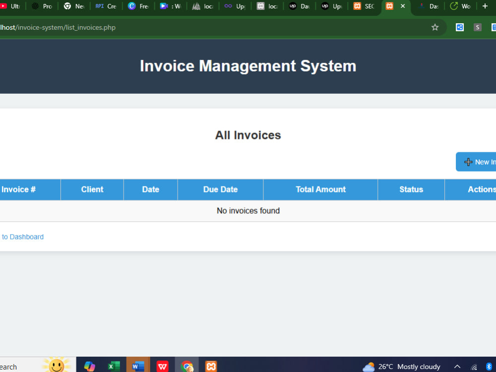Click the Invoice # column header
Image resolution: width=496 pixels, height=372 pixels.
30,189
